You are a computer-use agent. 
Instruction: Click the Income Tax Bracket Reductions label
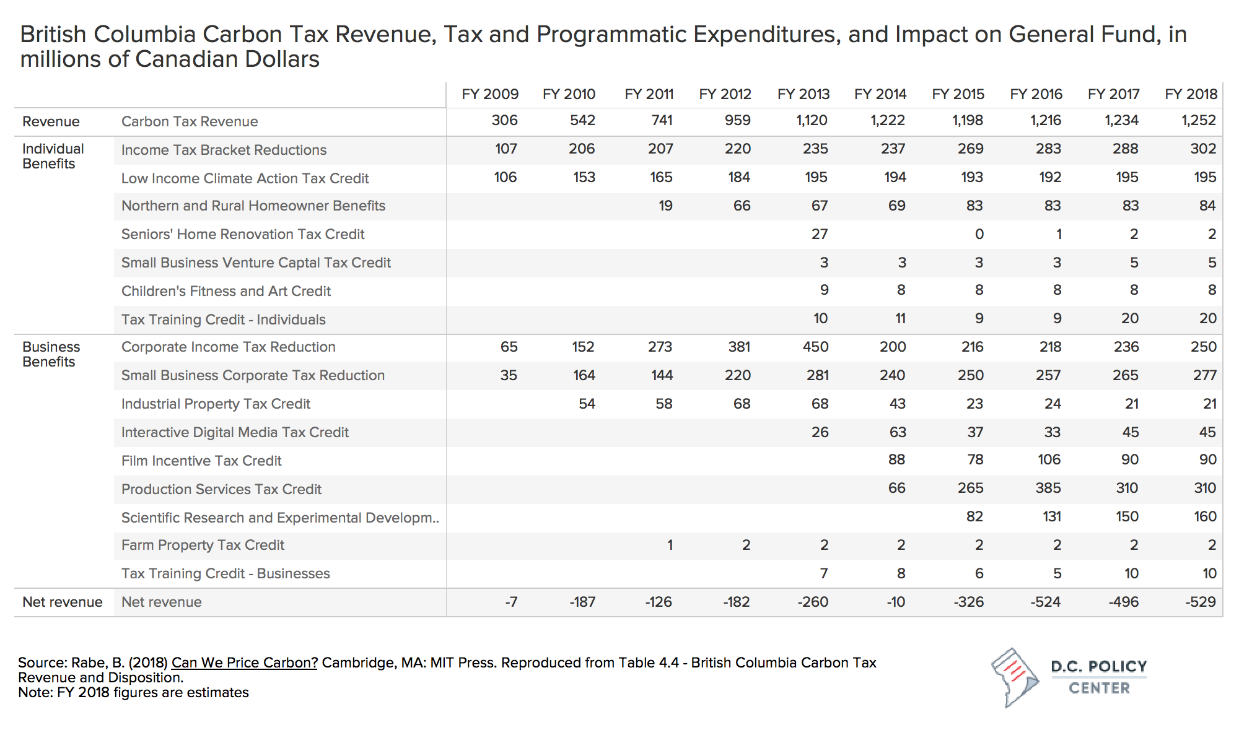(x=224, y=150)
